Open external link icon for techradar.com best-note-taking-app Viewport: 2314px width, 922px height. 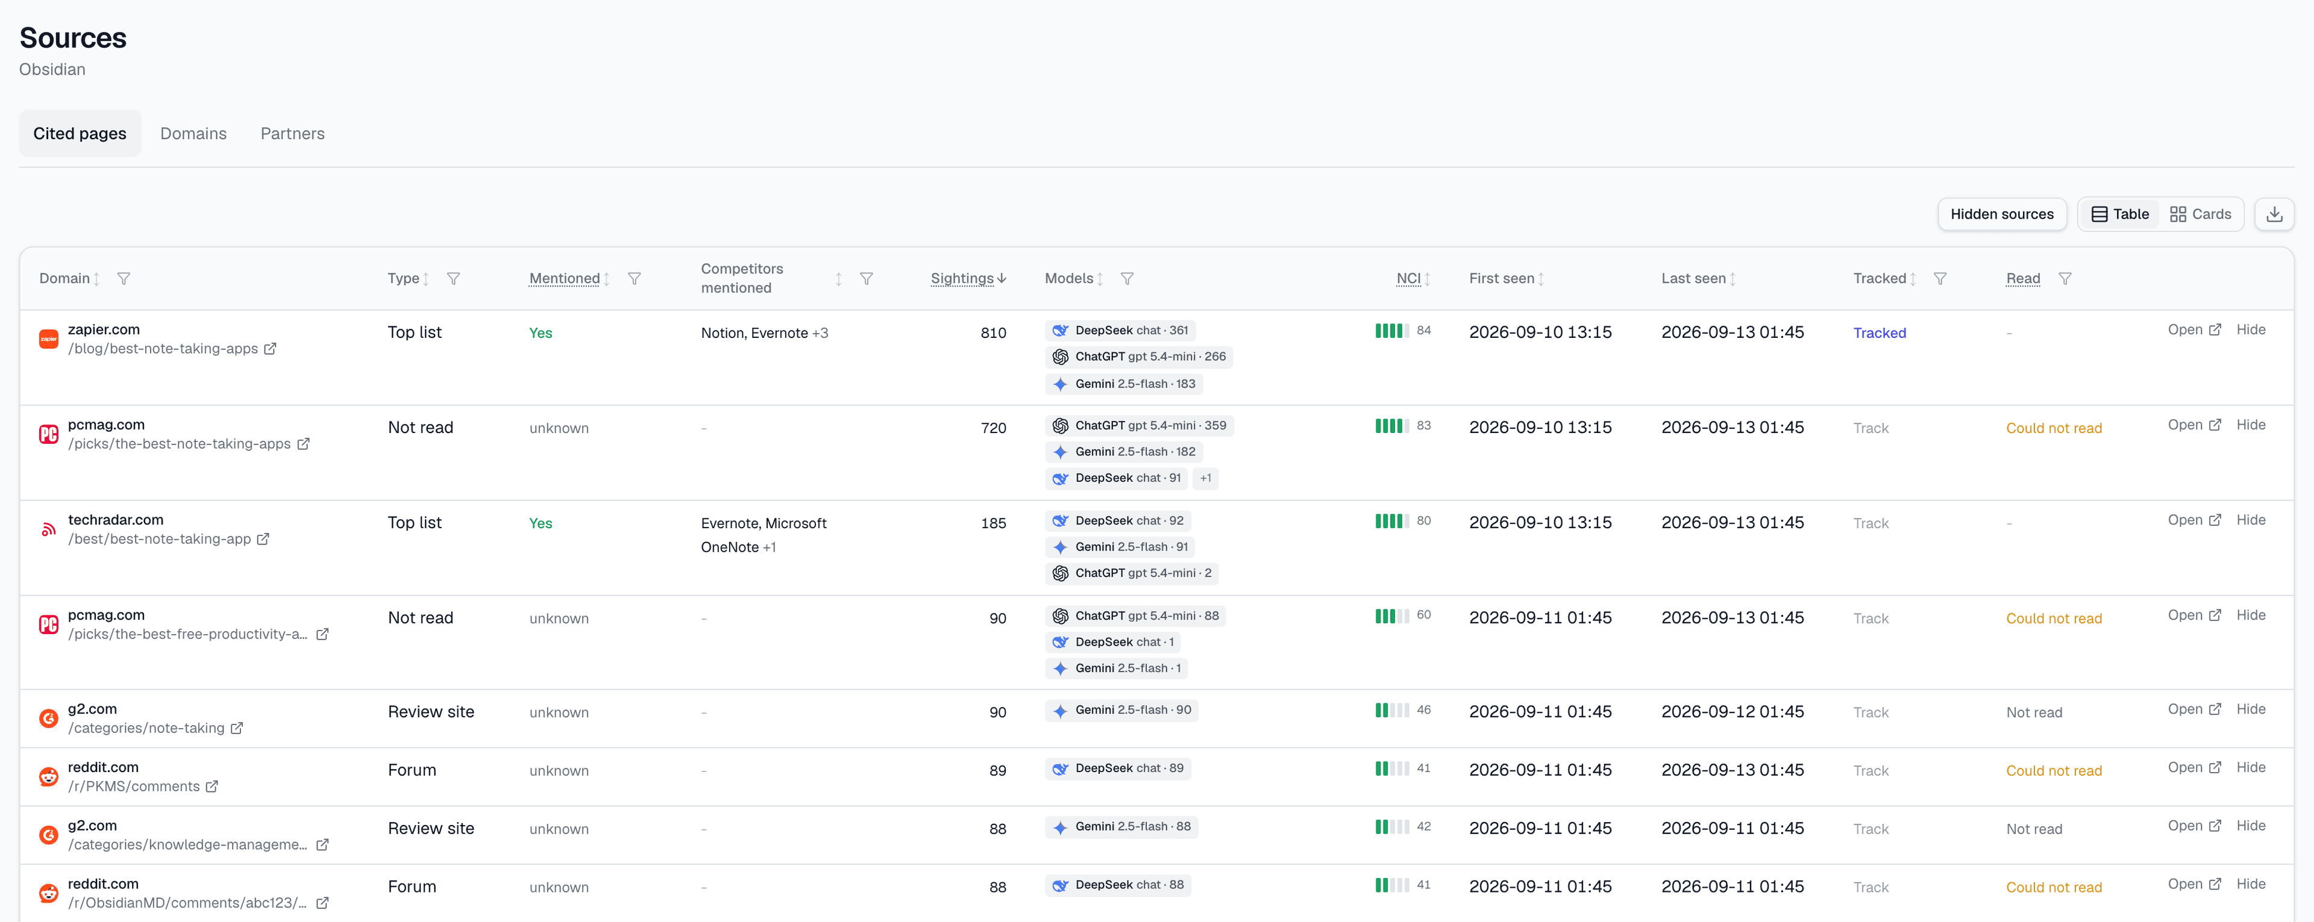pyautogui.click(x=263, y=538)
